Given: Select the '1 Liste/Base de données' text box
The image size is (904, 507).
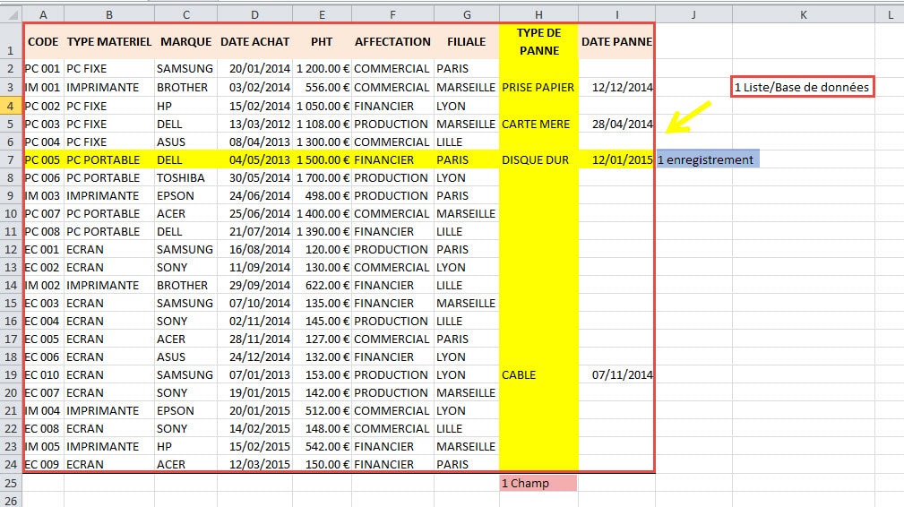Looking at the screenshot, I should 802,87.
